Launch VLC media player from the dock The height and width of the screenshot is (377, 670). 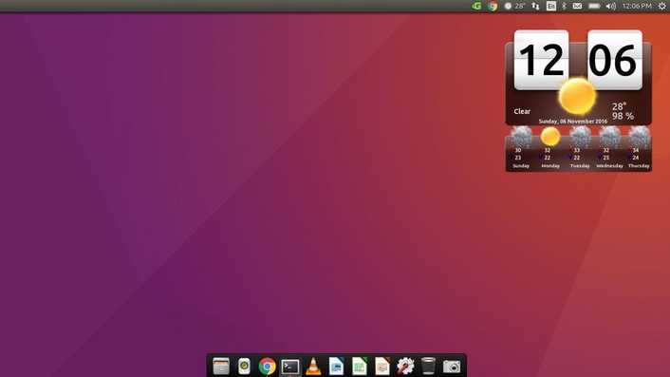(x=313, y=367)
